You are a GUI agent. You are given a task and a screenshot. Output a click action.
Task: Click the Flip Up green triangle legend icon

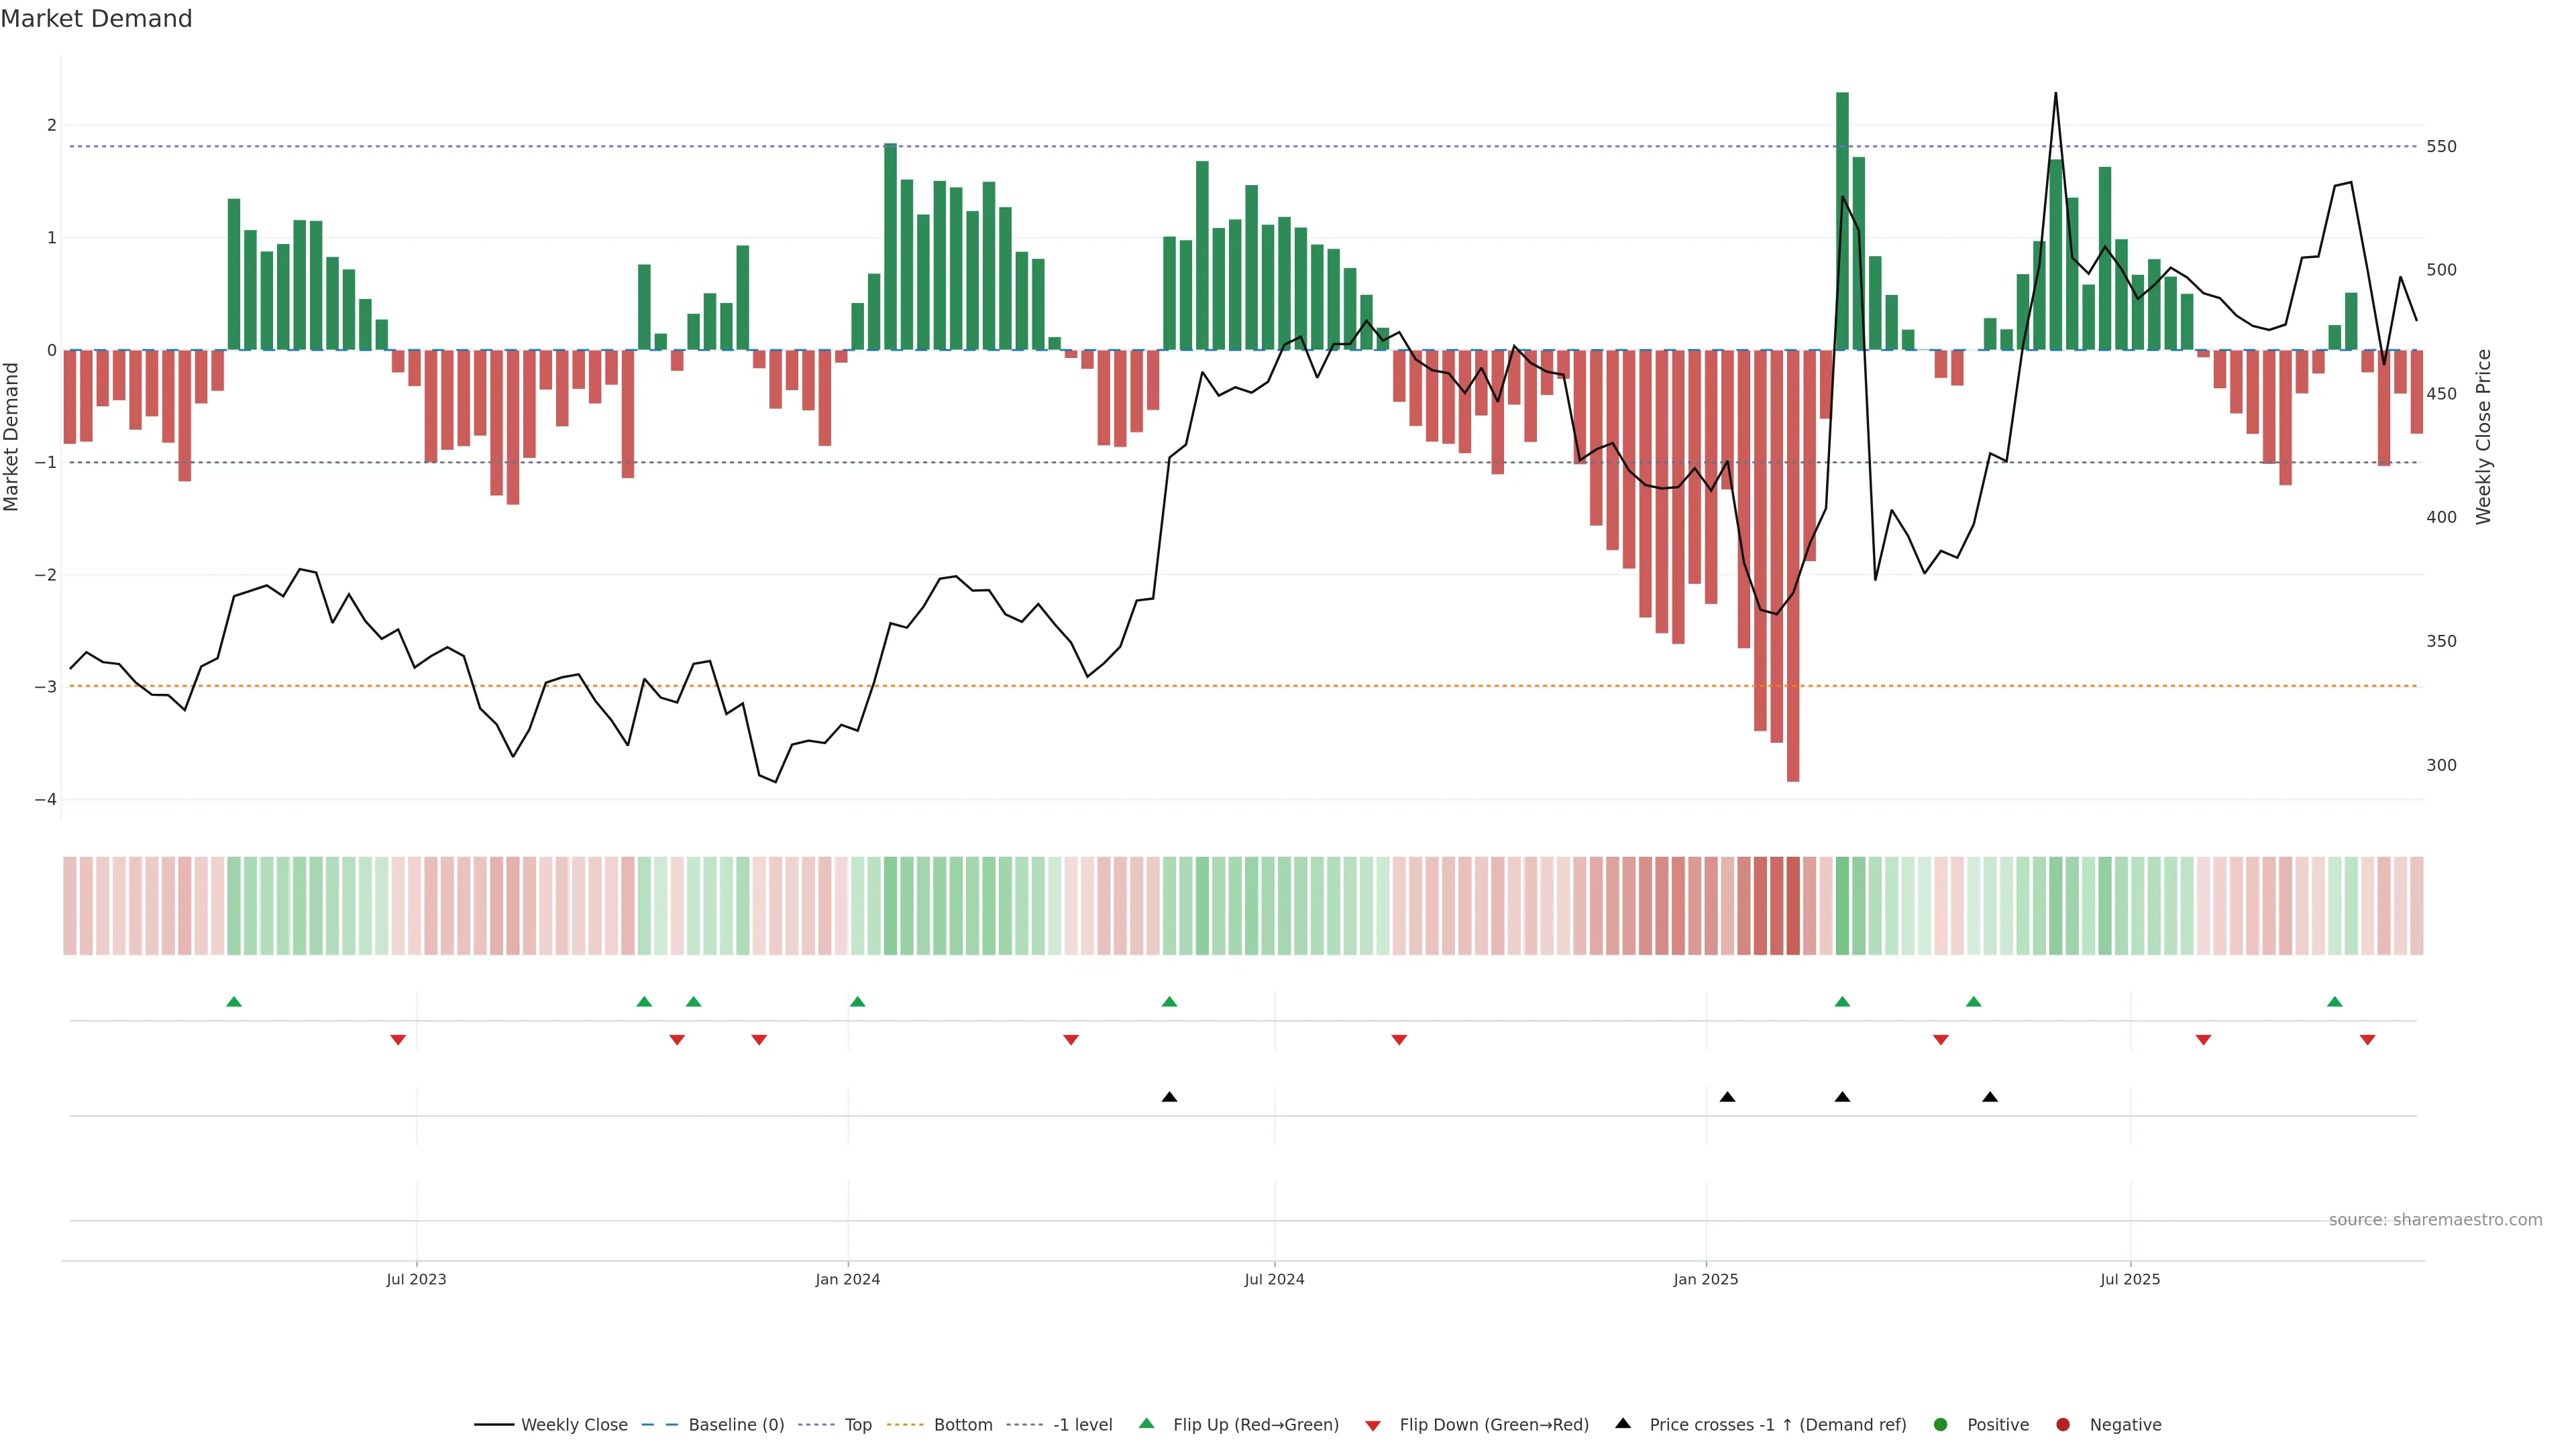click(x=1146, y=1423)
